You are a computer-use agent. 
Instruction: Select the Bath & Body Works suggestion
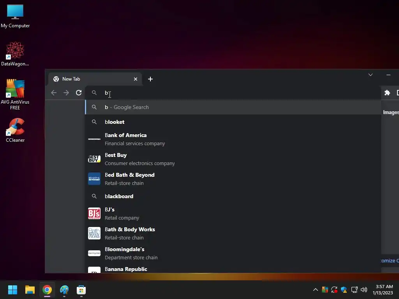point(233,234)
